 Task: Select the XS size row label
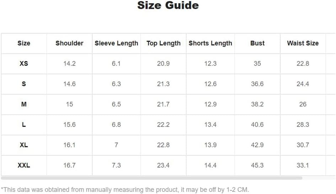(x=24, y=63)
